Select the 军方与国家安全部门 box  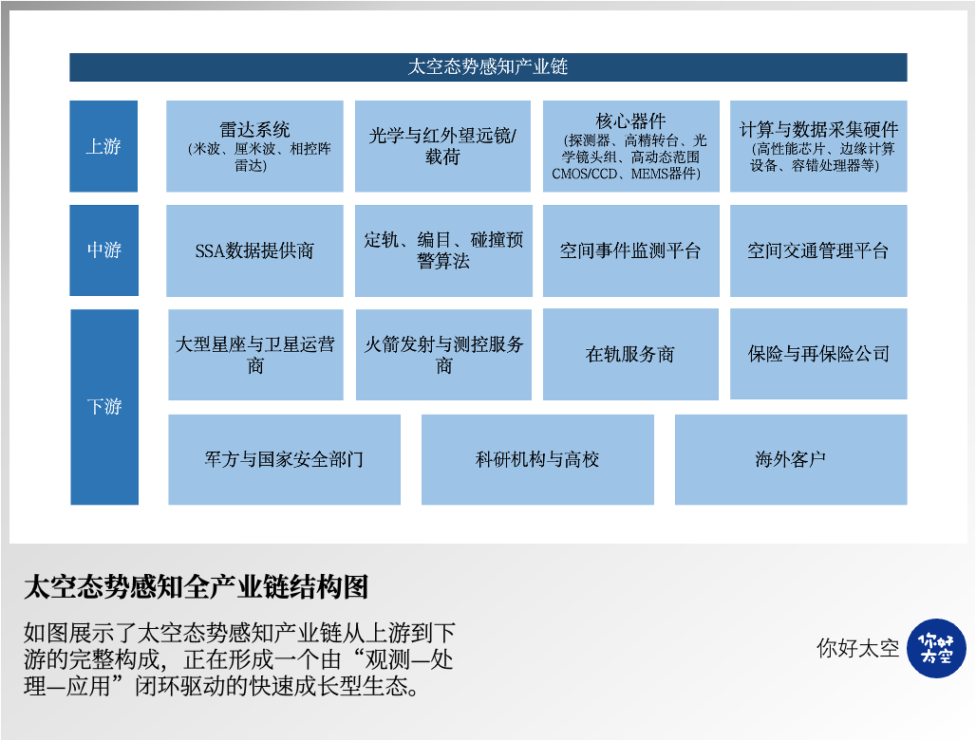click(284, 459)
